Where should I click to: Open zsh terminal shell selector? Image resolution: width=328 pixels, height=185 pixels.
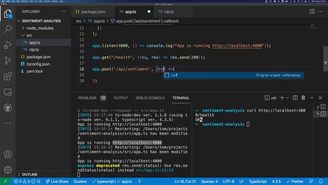pos(271,98)
